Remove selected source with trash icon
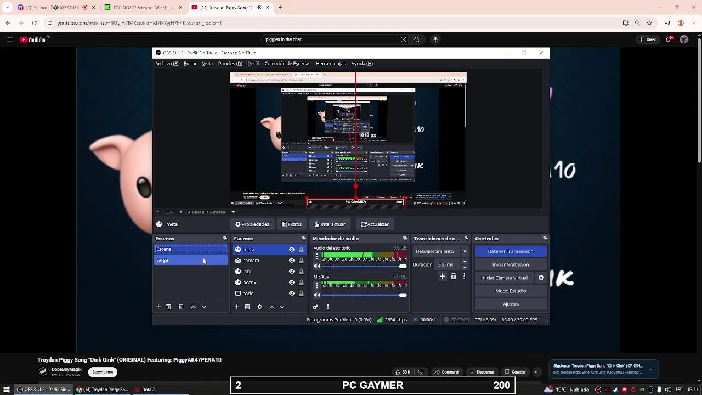Screen dimensions: 702x395 (x=247, y=307)
